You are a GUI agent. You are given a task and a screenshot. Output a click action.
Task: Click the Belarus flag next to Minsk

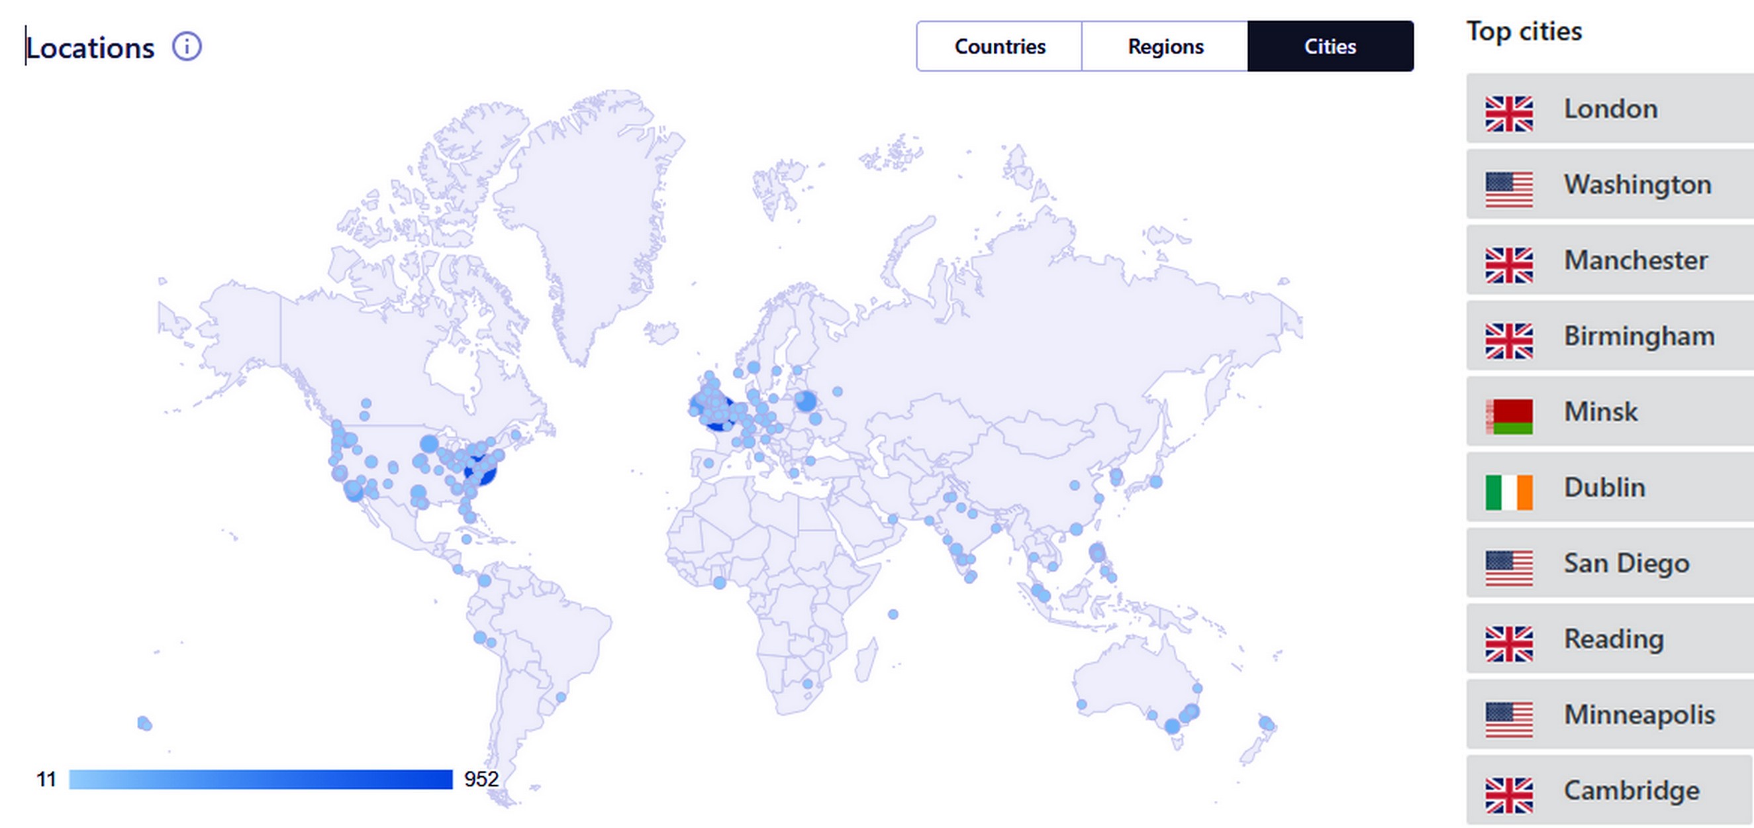pos(1508,416)
